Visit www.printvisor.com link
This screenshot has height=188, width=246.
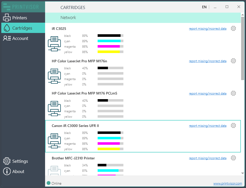[227, 183]
